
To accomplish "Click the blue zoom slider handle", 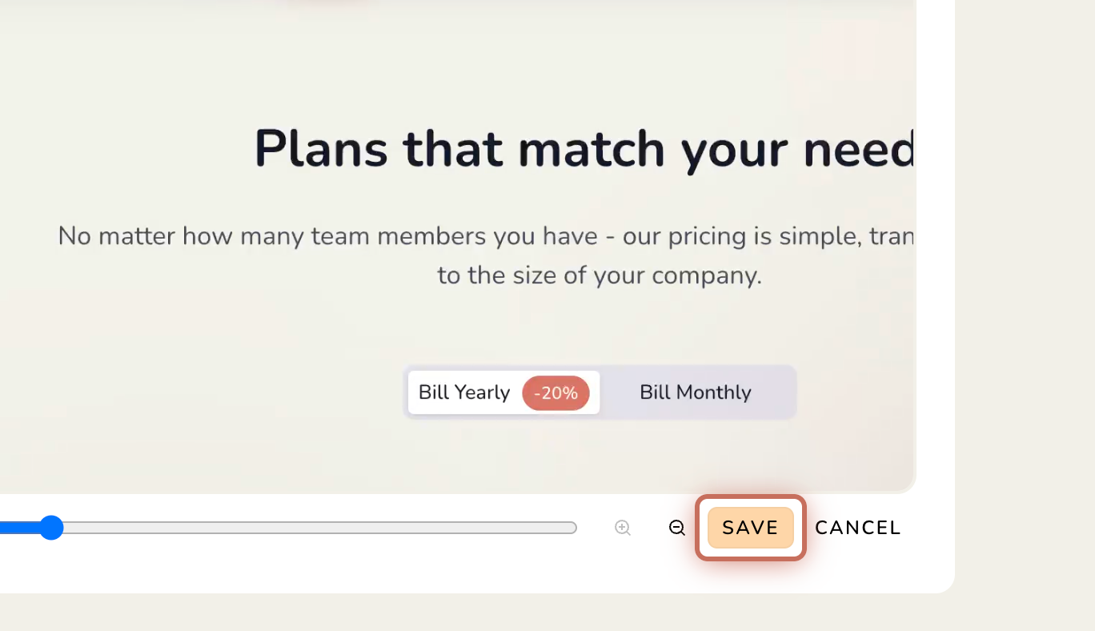I will point(51,528).
